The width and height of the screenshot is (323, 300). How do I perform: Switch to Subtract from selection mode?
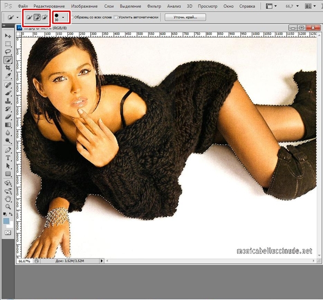click(44, 17)
